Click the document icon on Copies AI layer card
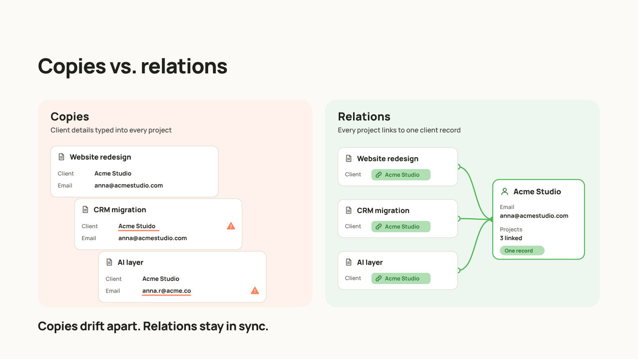The height and width of the screenshot is (359, 638). pyautogui.click(x=109, y=262)
